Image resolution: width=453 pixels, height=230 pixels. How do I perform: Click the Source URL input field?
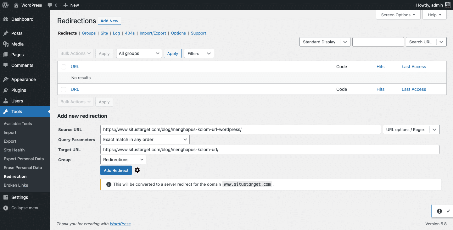241,129
